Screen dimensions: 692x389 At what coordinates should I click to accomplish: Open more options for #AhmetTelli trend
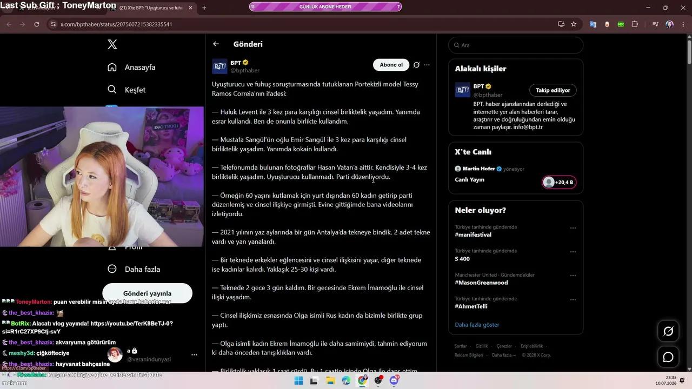[x=573, y=299]
